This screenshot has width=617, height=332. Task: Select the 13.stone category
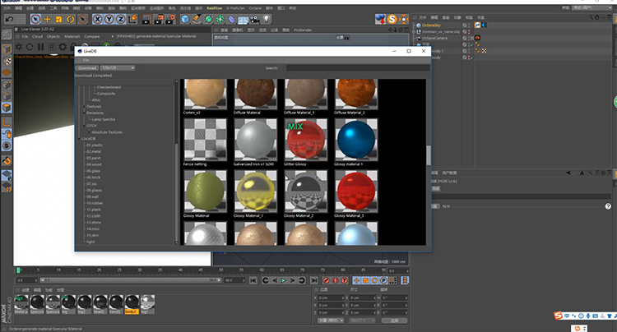pos(94,223)
